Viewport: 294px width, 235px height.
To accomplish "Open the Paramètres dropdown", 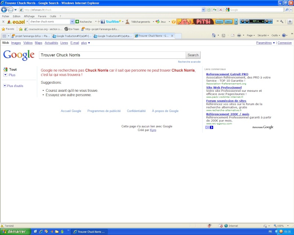I will pos(265,43).
